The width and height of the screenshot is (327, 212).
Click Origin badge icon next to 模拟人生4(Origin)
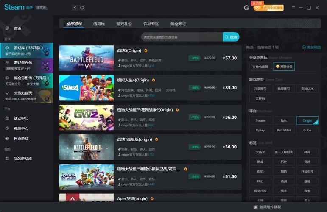point(154,80)
